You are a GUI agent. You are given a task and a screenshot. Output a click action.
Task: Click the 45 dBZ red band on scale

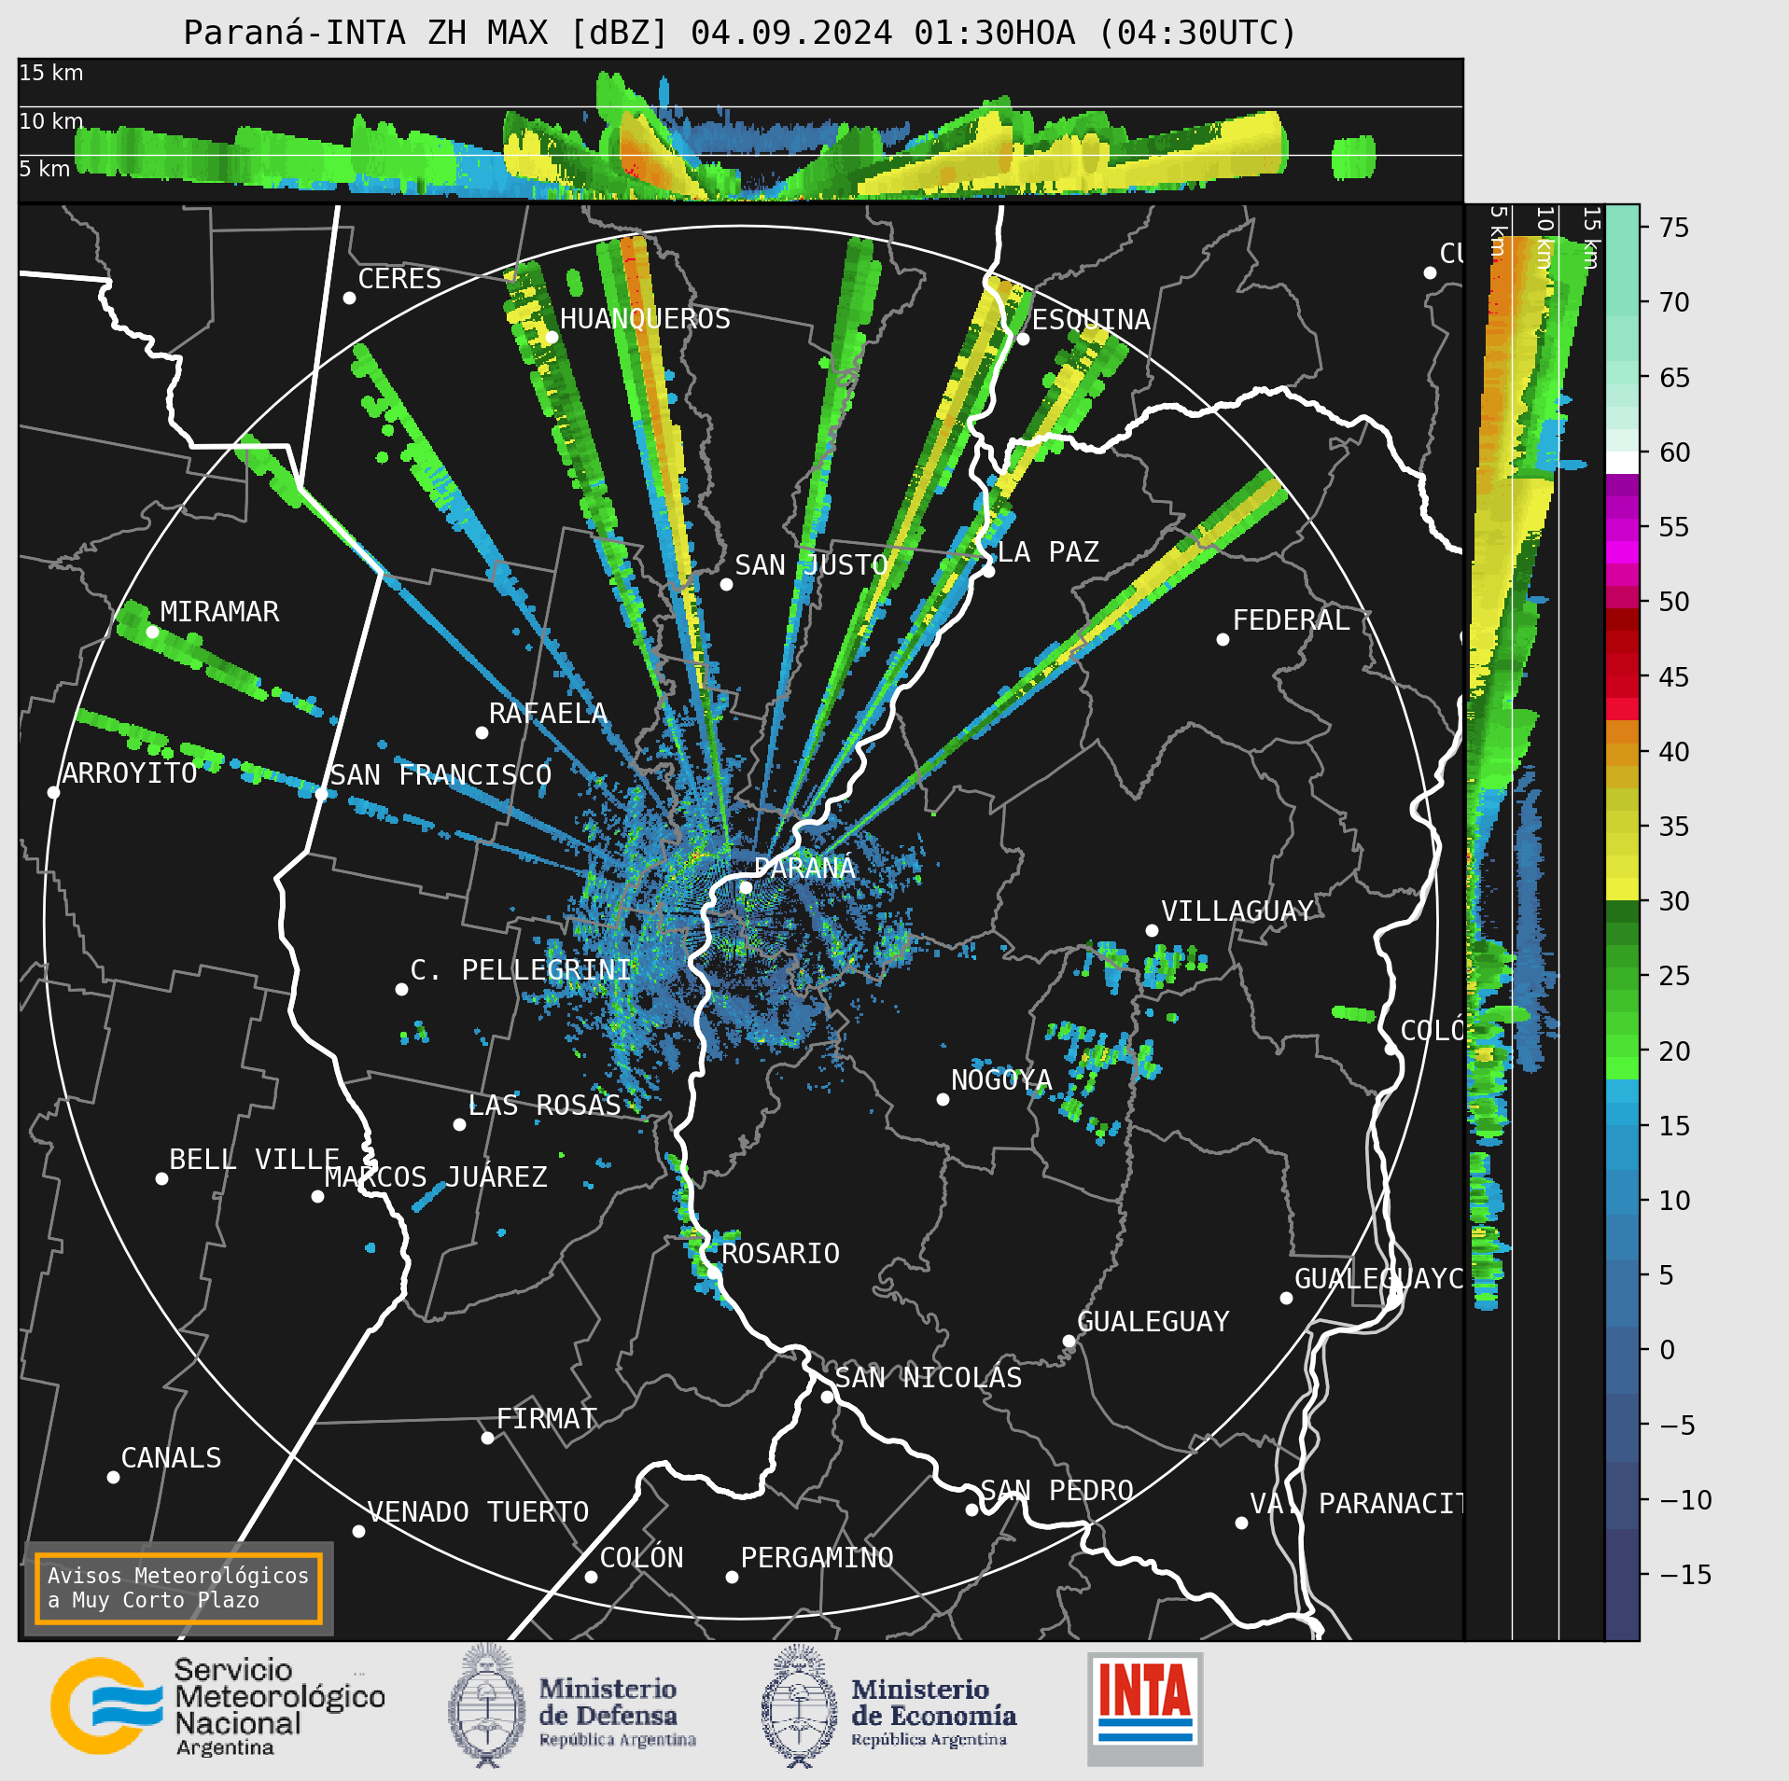[1622, 676]
